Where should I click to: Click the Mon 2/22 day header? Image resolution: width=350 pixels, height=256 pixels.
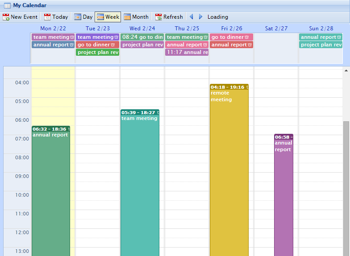53,29
